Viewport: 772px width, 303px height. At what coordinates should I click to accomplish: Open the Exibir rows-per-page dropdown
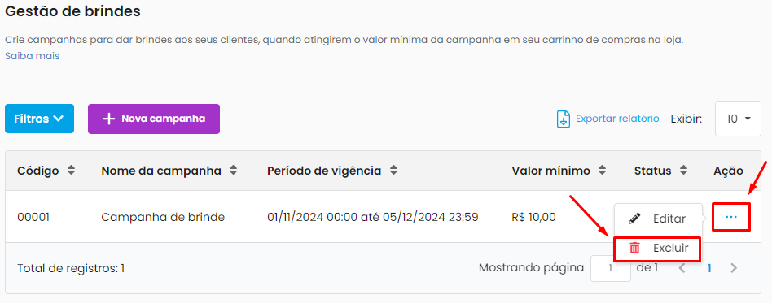[x=738, y=119]
